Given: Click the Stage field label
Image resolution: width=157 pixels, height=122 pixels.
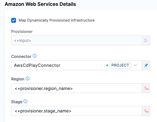Looking at the screenshot, I should pyautogui.click(x=17, y=102).
